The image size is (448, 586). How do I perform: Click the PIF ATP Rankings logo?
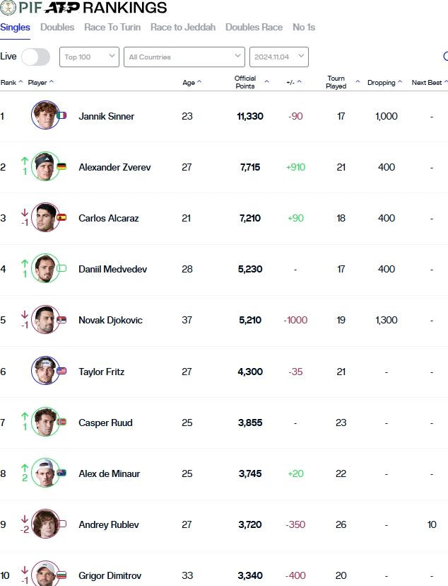tap(85, 8)
